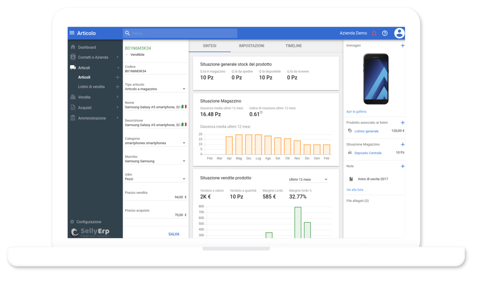This screenshot has width=486, height=281.
Task: Click the B01N6M3K34 green article title
Action: (138, 48)
